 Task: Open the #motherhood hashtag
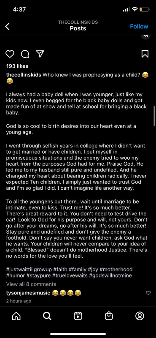point(116,270)
